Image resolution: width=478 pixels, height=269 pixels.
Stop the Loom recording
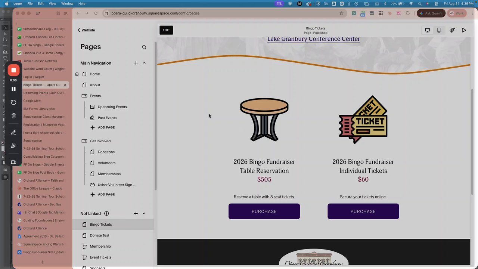click(13, 70)
